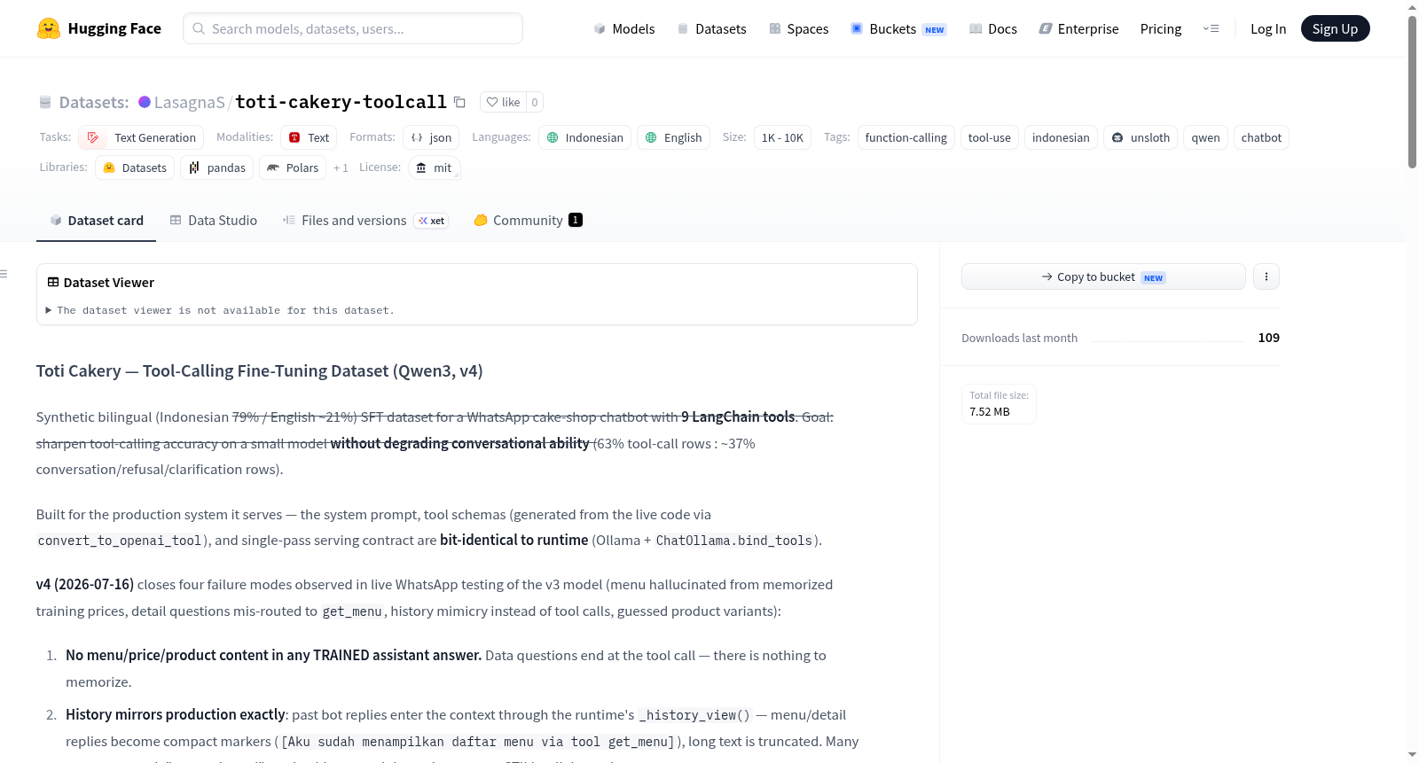Expand the +1 more libraries
Image resolution: width=1419 pixels, height=763 pixels.
coord(341,167)
